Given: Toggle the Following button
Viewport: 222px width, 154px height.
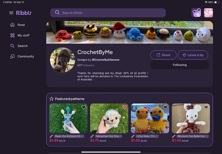Looking at the screenshot, I should pyautogui.click(x=180, y=65).
